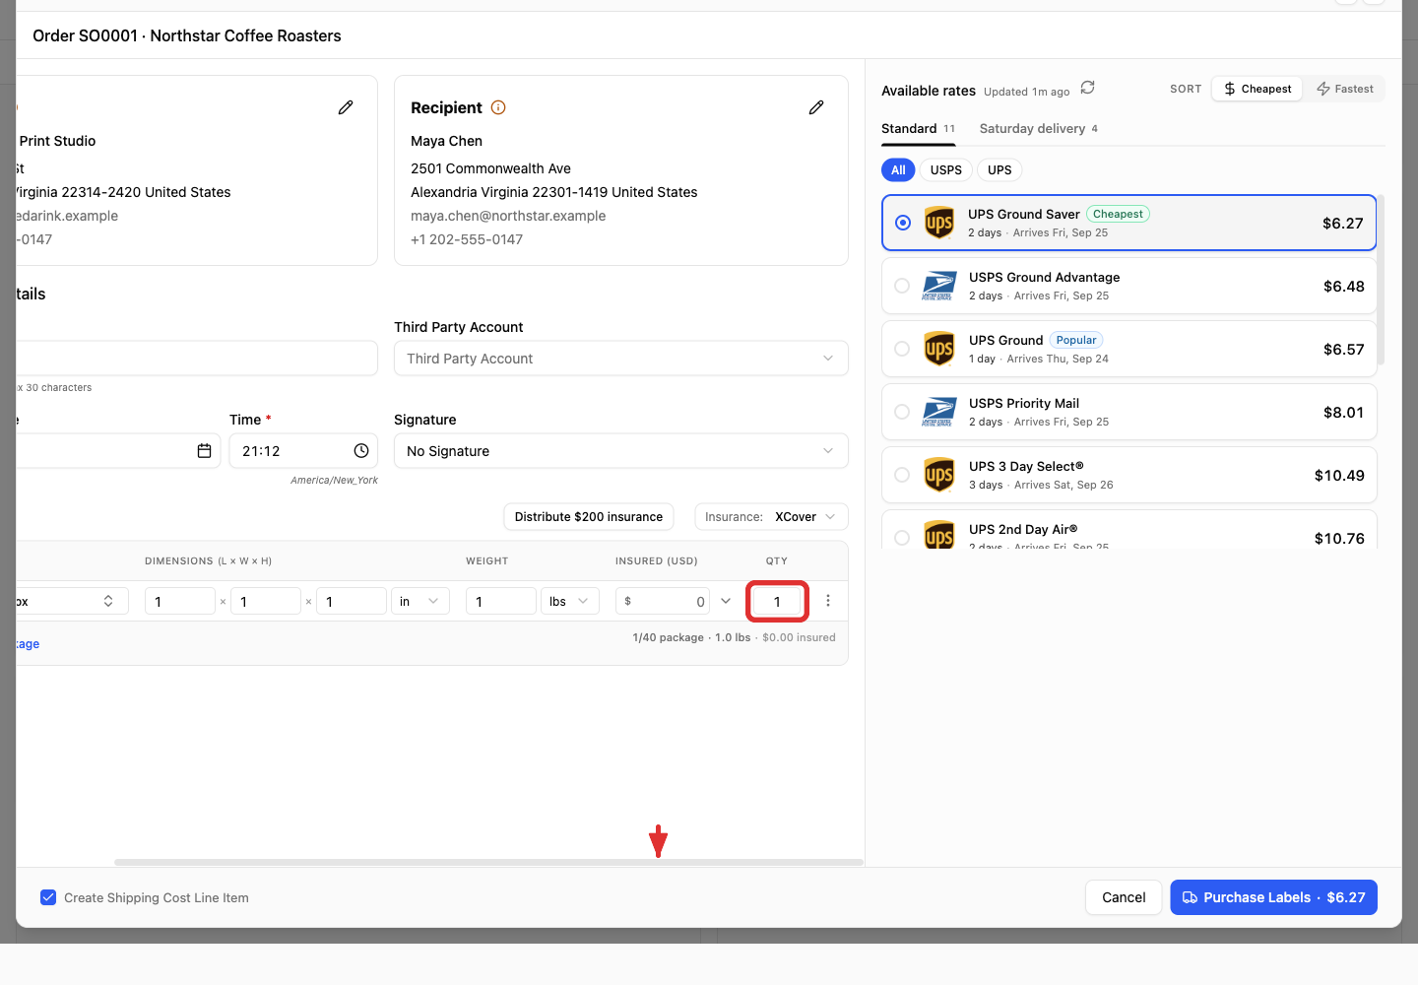
Task: Click the UPS 3 Day Select logo
Action: pyautogui.click(x=939, y=475)
